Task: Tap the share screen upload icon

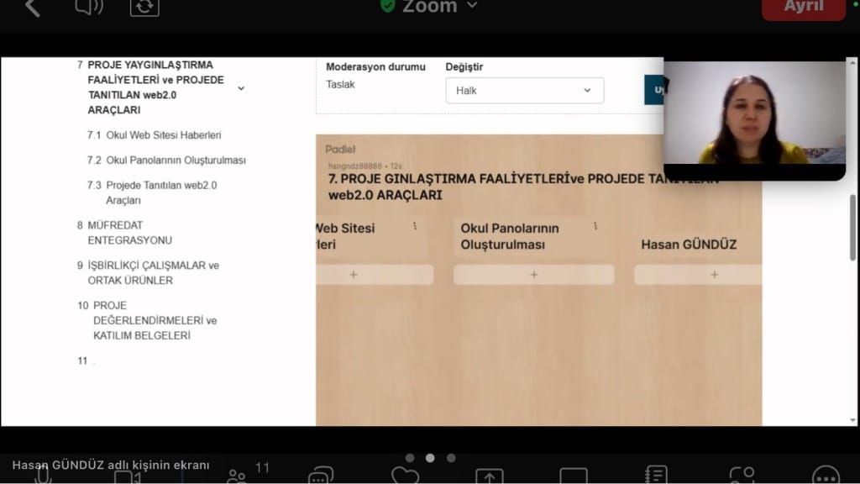Action: 489,476
